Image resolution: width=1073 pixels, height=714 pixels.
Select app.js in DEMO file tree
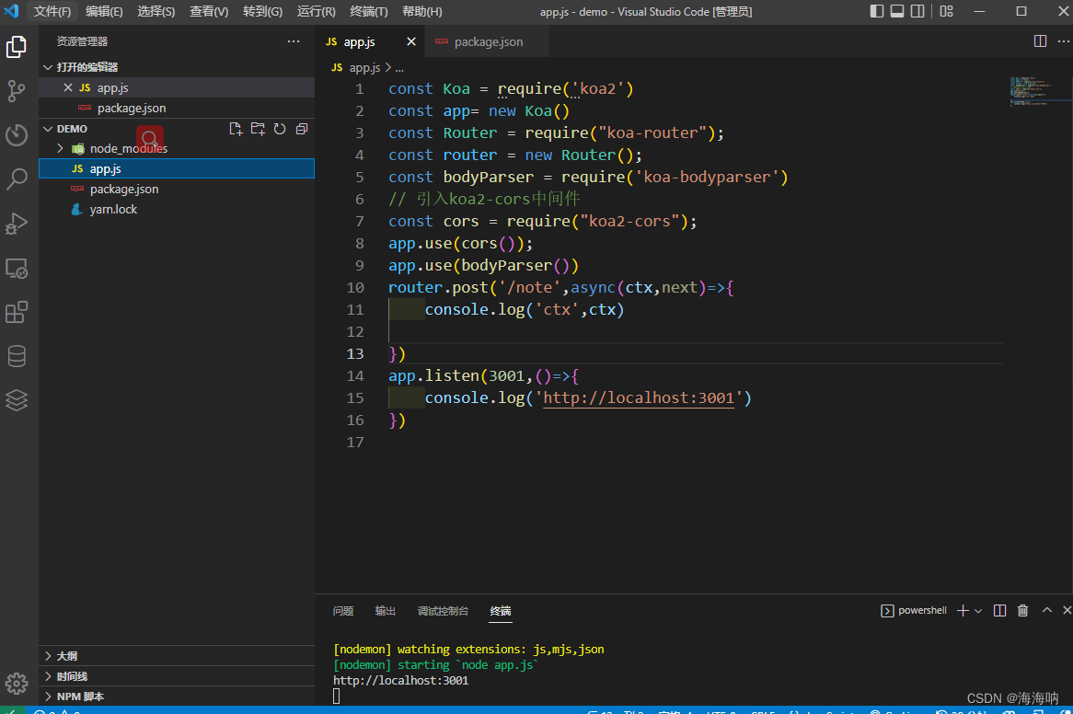(x=177, y=169)
